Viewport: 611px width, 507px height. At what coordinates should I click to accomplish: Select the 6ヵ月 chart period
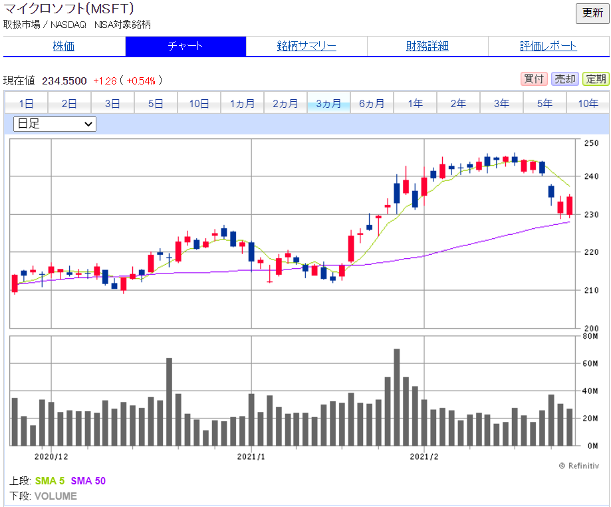click(x=372, y=103)
